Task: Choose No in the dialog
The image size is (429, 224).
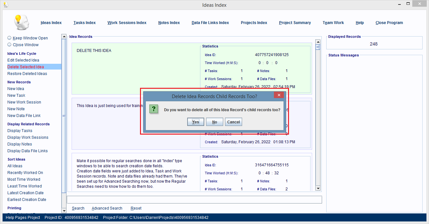Action: 214,122
